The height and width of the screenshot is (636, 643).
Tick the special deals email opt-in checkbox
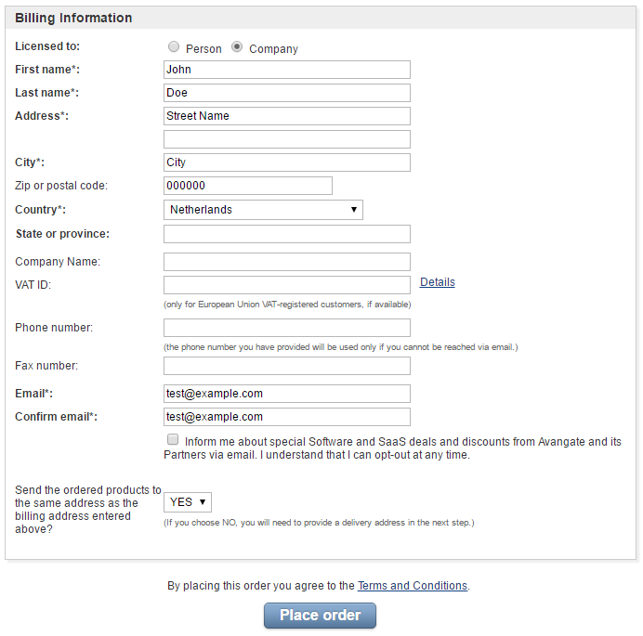(173, 439)
